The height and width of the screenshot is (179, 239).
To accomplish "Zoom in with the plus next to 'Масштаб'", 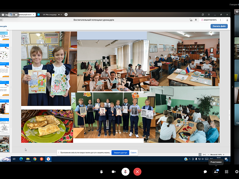I will (224, 154).
